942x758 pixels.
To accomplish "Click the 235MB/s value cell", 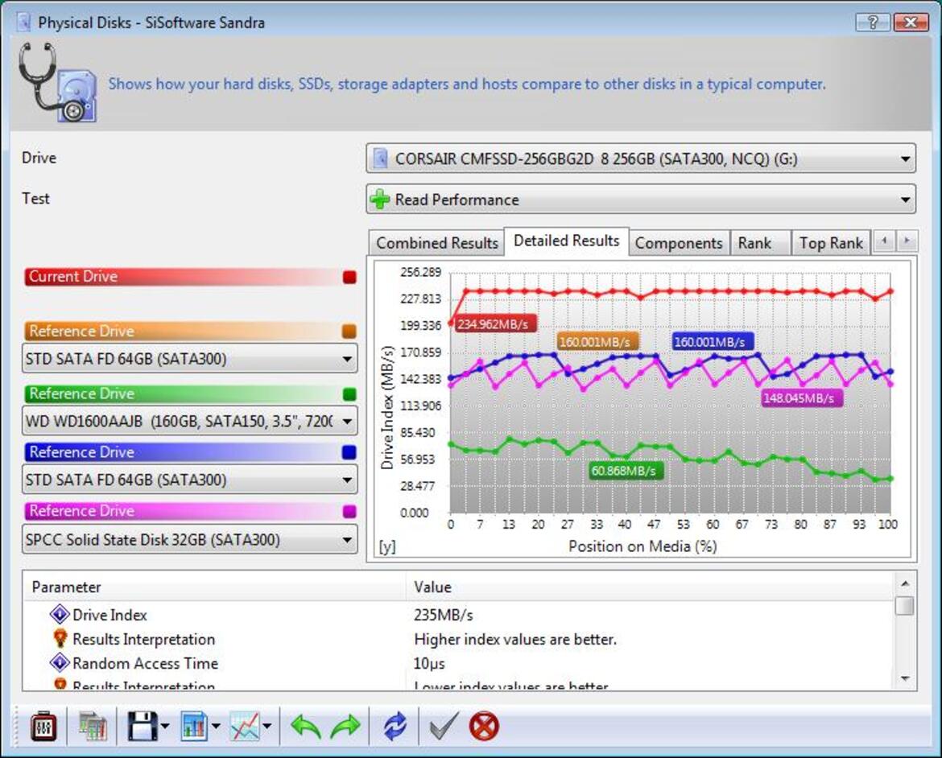I will tap(444, 615).
